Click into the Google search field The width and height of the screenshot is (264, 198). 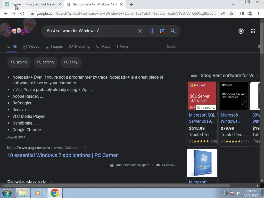91,31
